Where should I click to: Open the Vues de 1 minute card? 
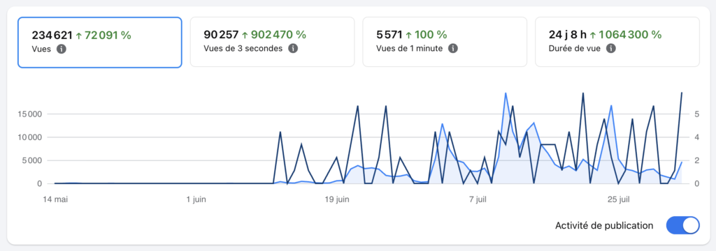tap(445, 42)
